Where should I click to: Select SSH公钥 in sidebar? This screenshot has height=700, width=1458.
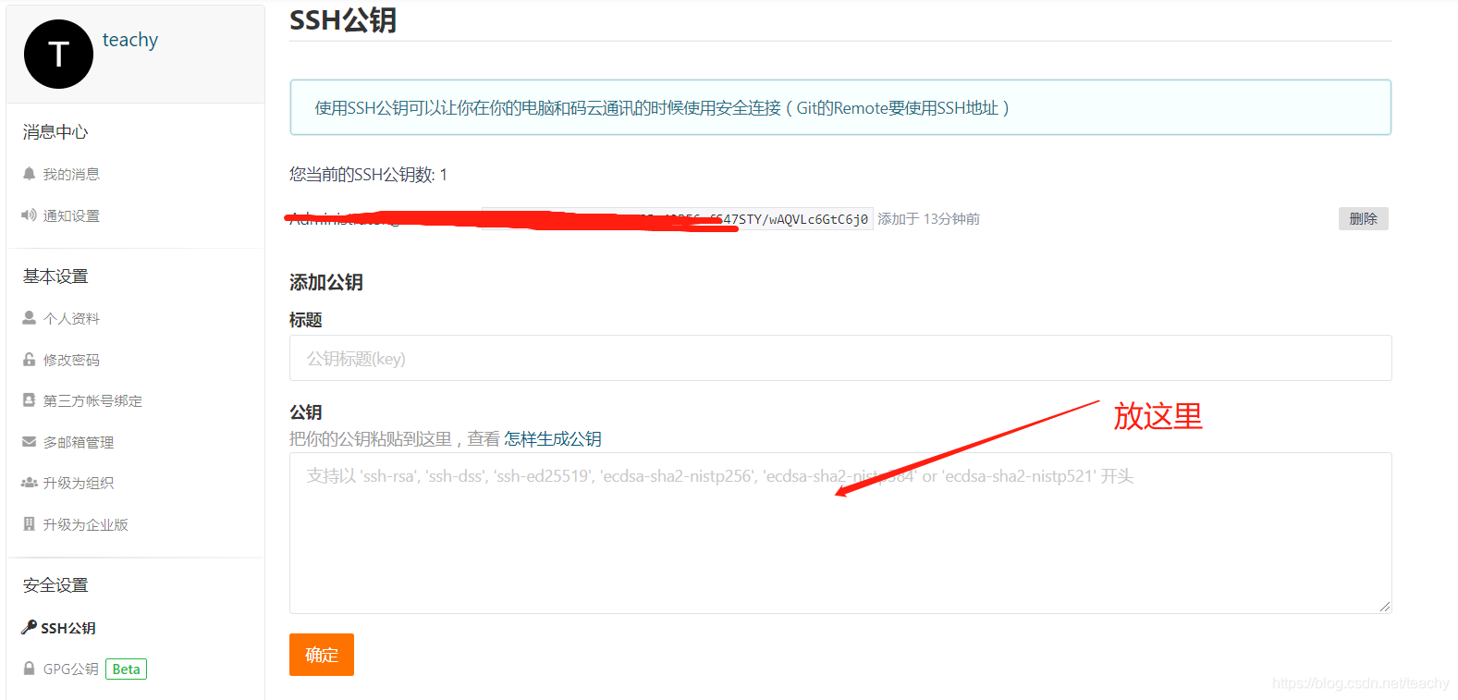(68, 628)
